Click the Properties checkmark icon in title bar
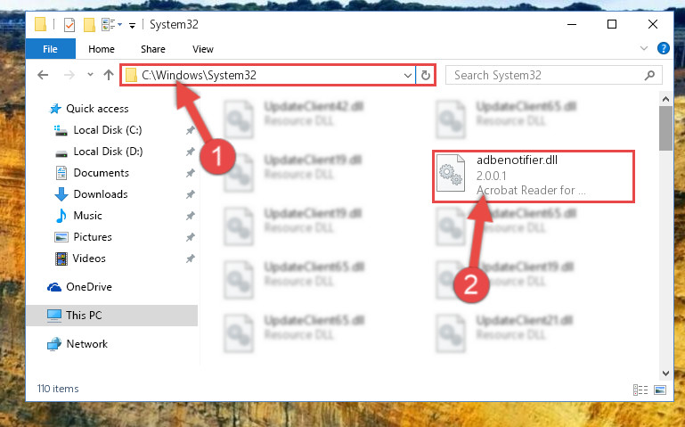 (x=69, y=25)
